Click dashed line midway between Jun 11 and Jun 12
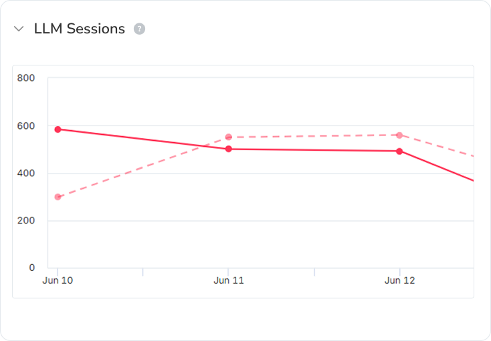The width and height of the screenshot is (491, 341). coord(314,136)
